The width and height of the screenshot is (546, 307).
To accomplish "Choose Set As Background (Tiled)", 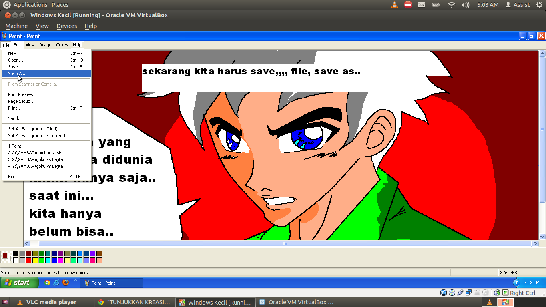I will (x=46, y=129).
